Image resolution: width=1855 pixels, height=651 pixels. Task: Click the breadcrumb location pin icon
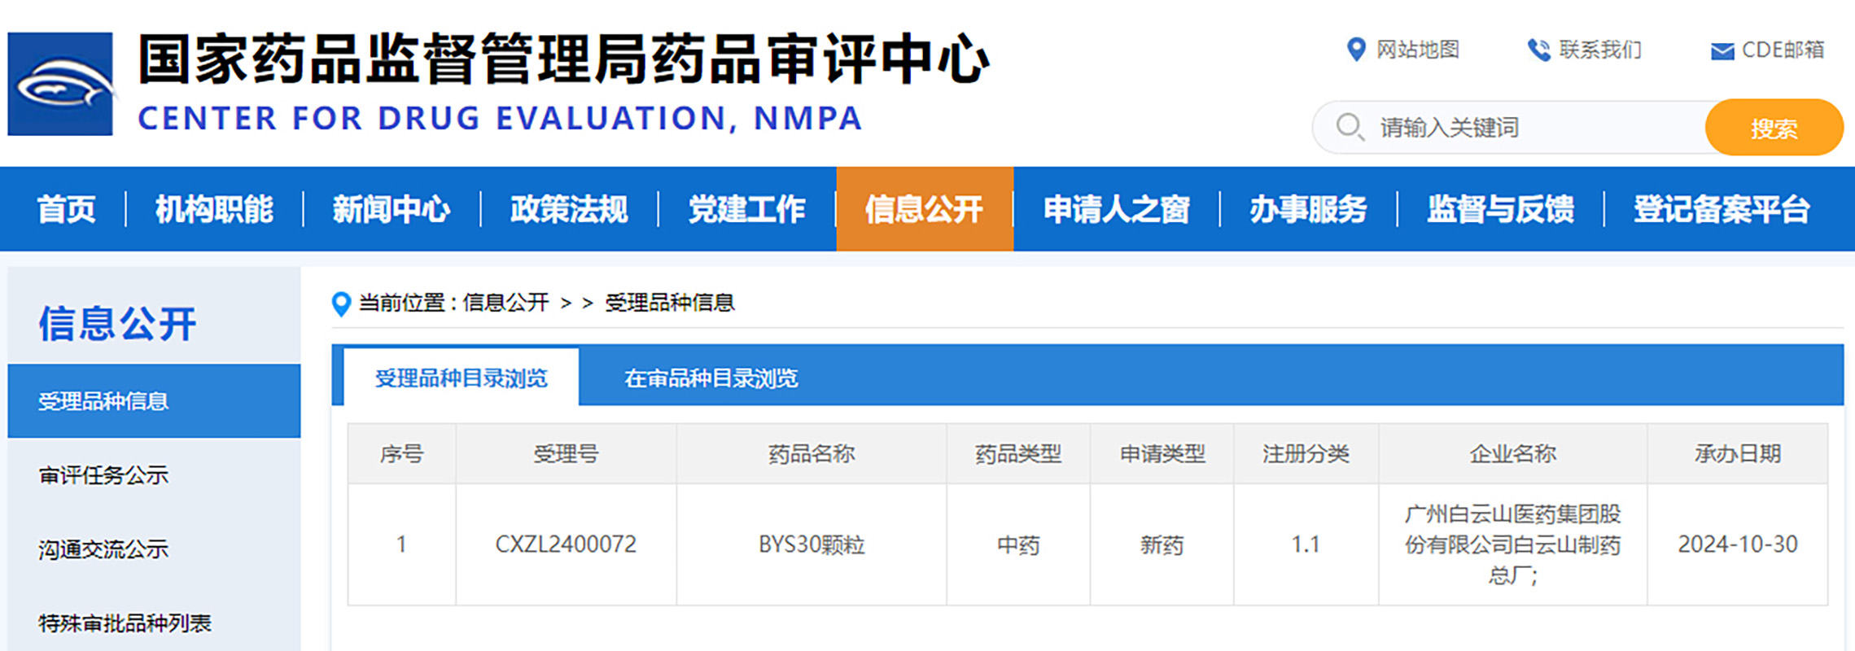point(341,304)
